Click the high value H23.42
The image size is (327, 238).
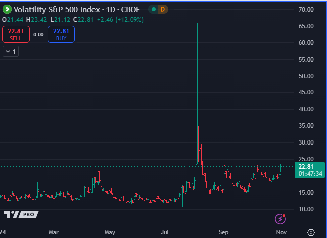36,20
